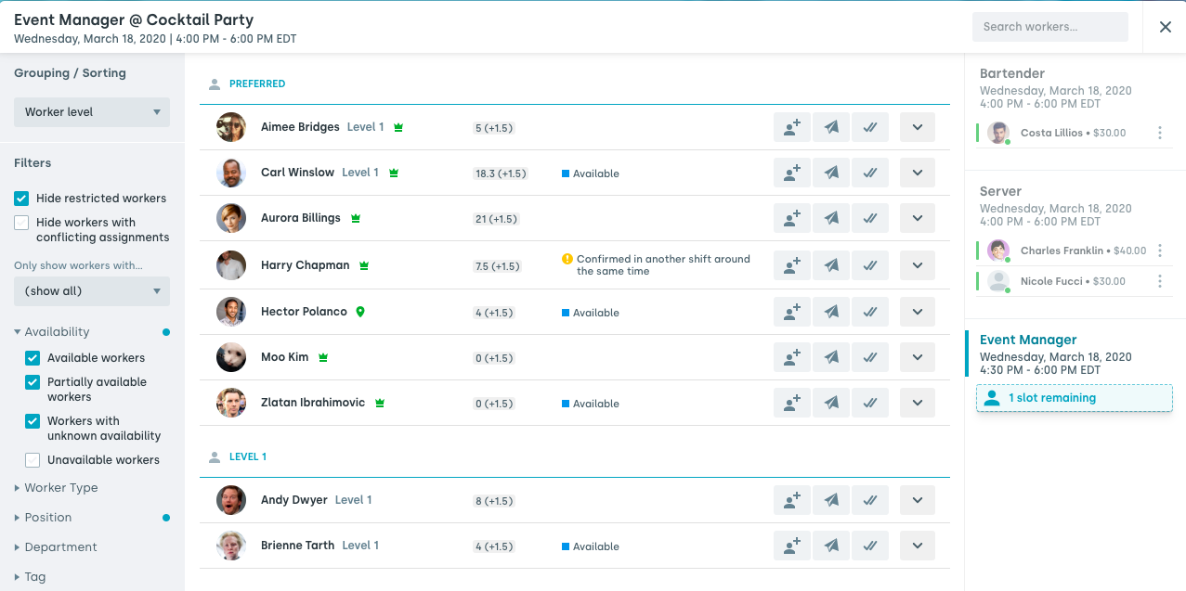Open Nicole Fucci in Server shift
The width and height of the screenshot is (1186, 591).
pos(1051,281)
